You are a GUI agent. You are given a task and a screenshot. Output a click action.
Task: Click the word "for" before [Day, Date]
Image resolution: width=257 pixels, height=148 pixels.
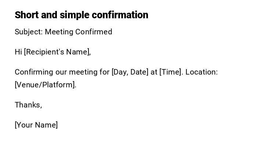click(x=105, y=72)
